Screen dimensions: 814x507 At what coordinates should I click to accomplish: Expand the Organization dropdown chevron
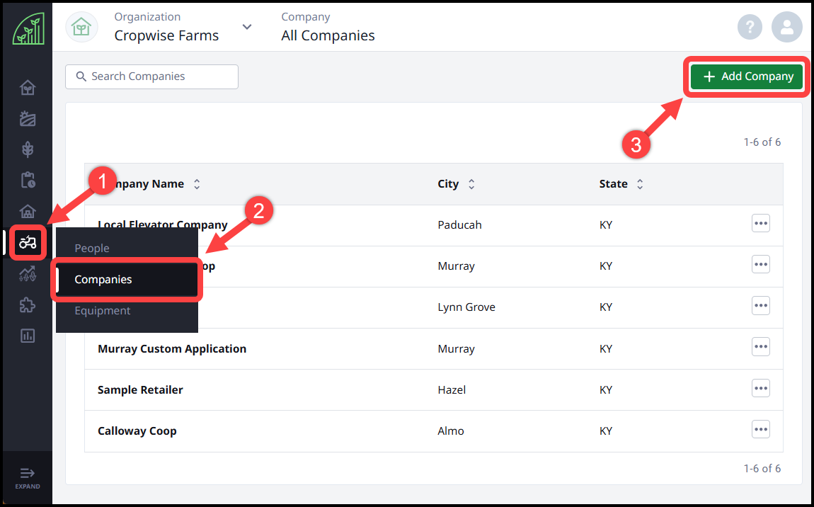(x=246, y=27)
